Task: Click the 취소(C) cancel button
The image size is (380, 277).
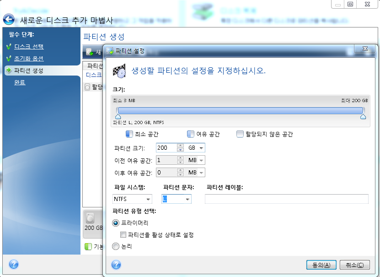Action: point(354,265)
